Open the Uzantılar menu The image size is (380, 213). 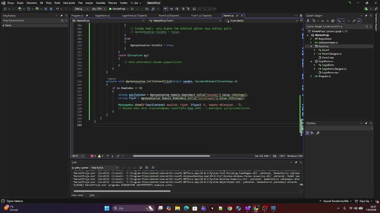coord(101,3)
